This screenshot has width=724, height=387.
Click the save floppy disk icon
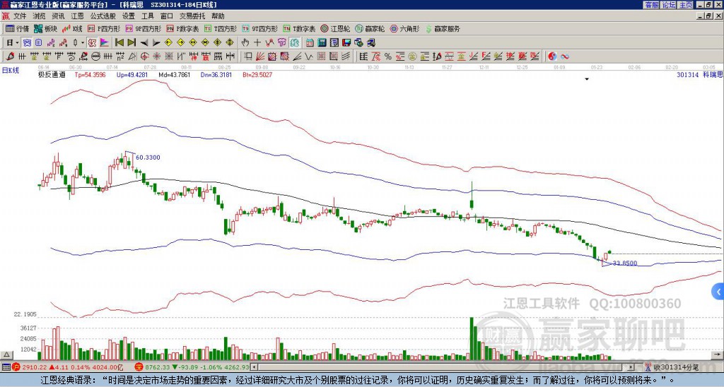click(x=346, y=43)
